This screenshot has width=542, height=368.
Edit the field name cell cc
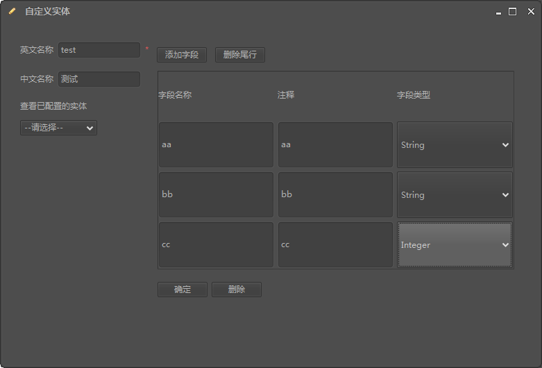[216, 244]
